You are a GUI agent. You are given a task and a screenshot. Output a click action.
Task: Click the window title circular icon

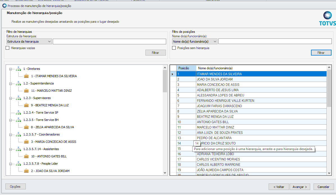point(4,6)
